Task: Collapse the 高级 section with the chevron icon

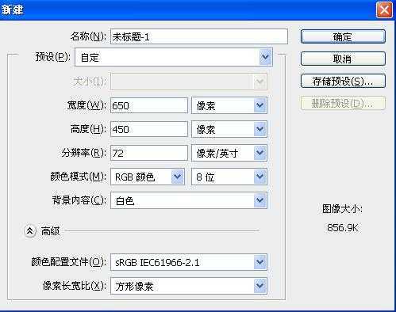Action: pyautogui.click(x=30, y=231)
